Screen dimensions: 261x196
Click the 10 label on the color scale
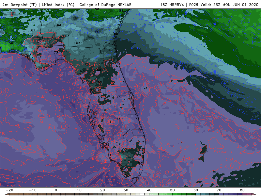tap(79, 190)
